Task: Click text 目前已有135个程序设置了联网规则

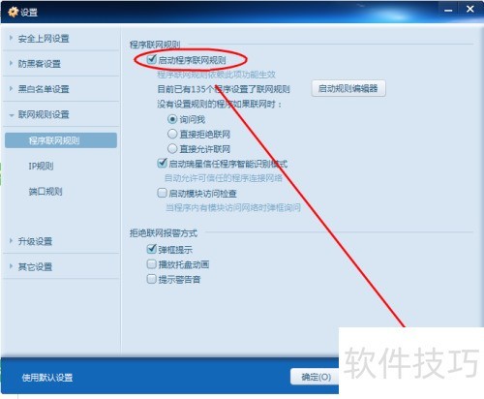Action: pyautogui.click(x=224, y=89)
